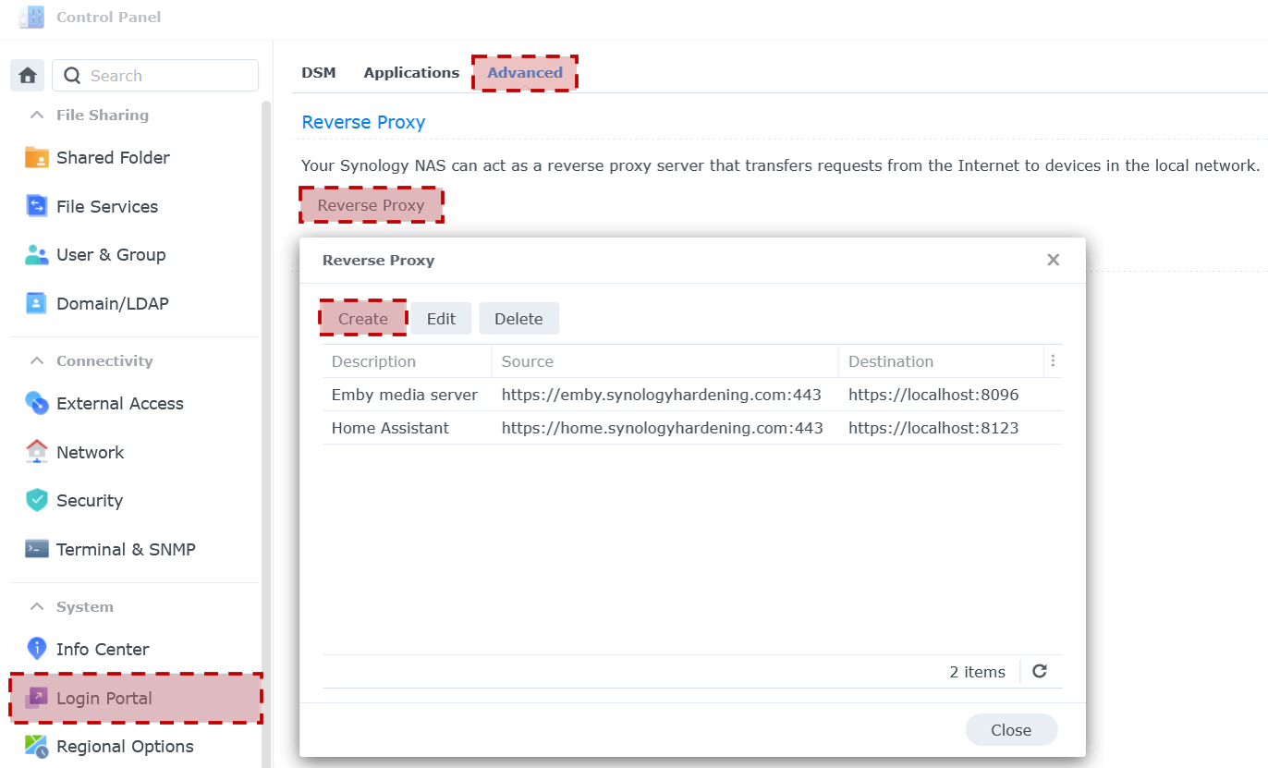Collapse the System section
The height and width of the screenshot is (768, 1268).
pos(37,607)
